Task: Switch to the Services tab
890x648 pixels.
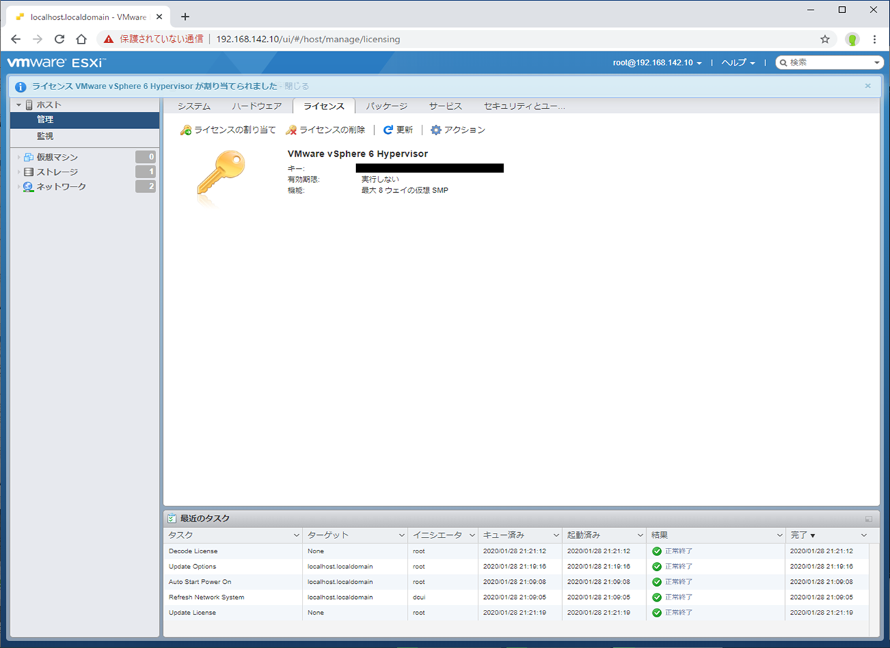Action: click(445, 106)
